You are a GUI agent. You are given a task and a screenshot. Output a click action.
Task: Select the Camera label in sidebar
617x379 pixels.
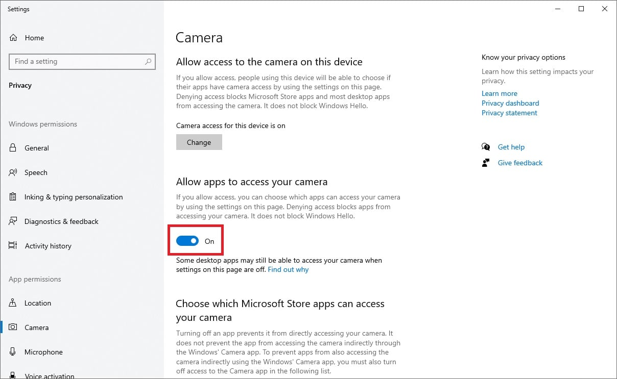click(37, 327)
